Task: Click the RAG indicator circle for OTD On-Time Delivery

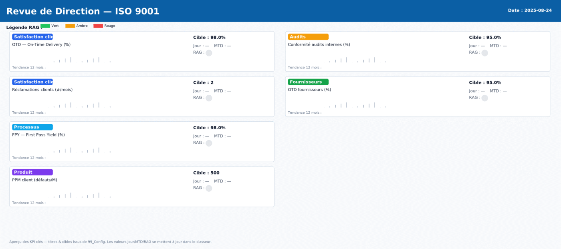Action: tap(209, 53)
